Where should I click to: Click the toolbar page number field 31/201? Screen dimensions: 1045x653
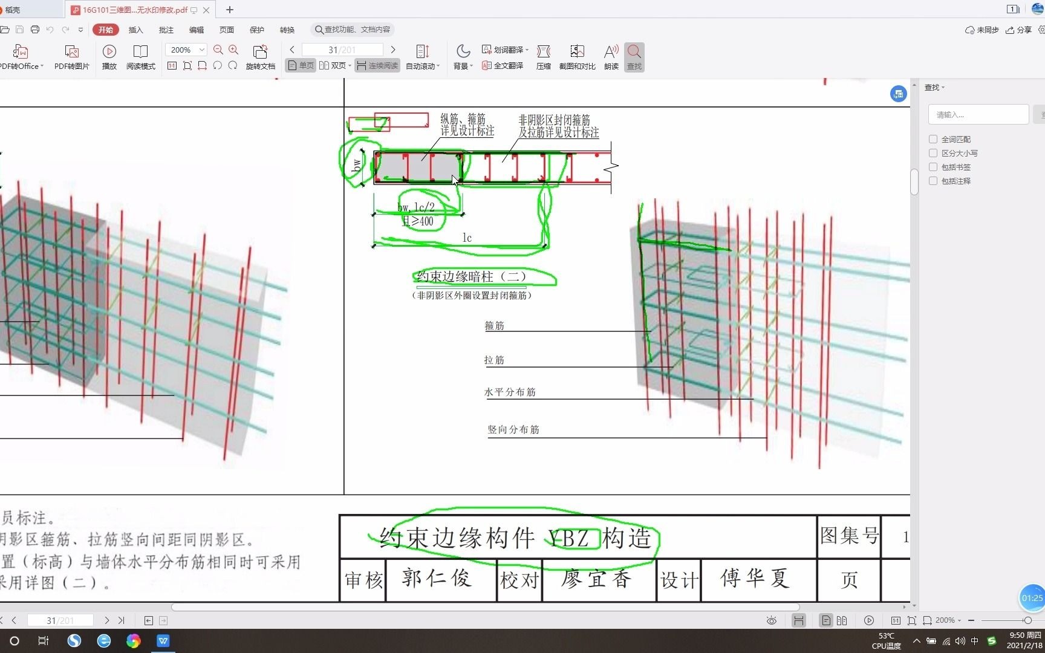click(342, 50)
